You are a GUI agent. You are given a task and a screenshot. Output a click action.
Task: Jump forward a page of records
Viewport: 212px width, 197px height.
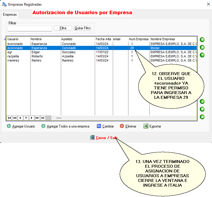(37, 118)
